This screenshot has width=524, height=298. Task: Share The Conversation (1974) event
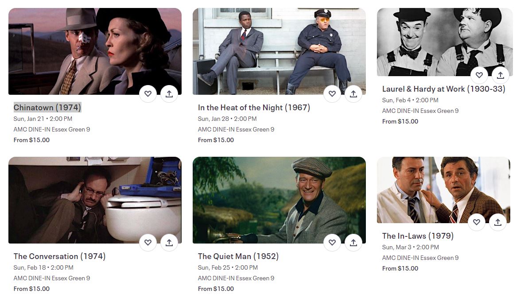(169, 243)
